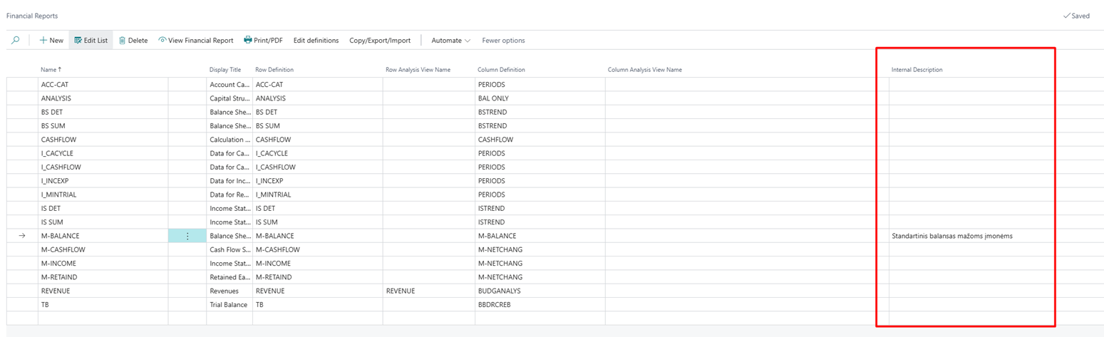Click BSTREND column definition in BS SUM row
This screenshot has height=337, width=1104.
[x=540, y=126]
